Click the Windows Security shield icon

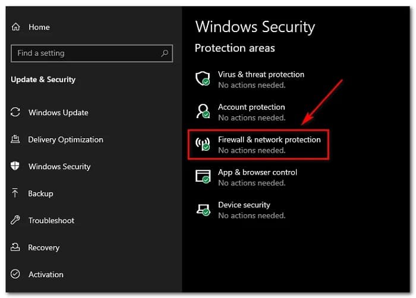(15, 167)
